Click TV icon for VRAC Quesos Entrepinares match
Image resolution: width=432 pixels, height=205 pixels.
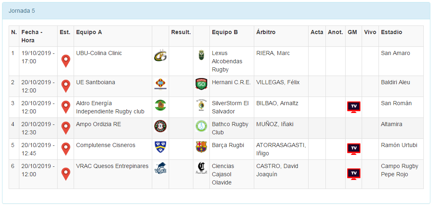[353, 174]
